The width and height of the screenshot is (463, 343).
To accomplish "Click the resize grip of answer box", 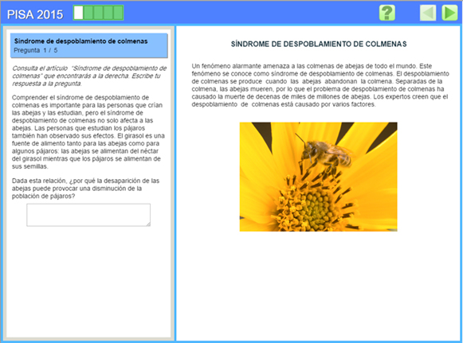I will click(148, 224).
